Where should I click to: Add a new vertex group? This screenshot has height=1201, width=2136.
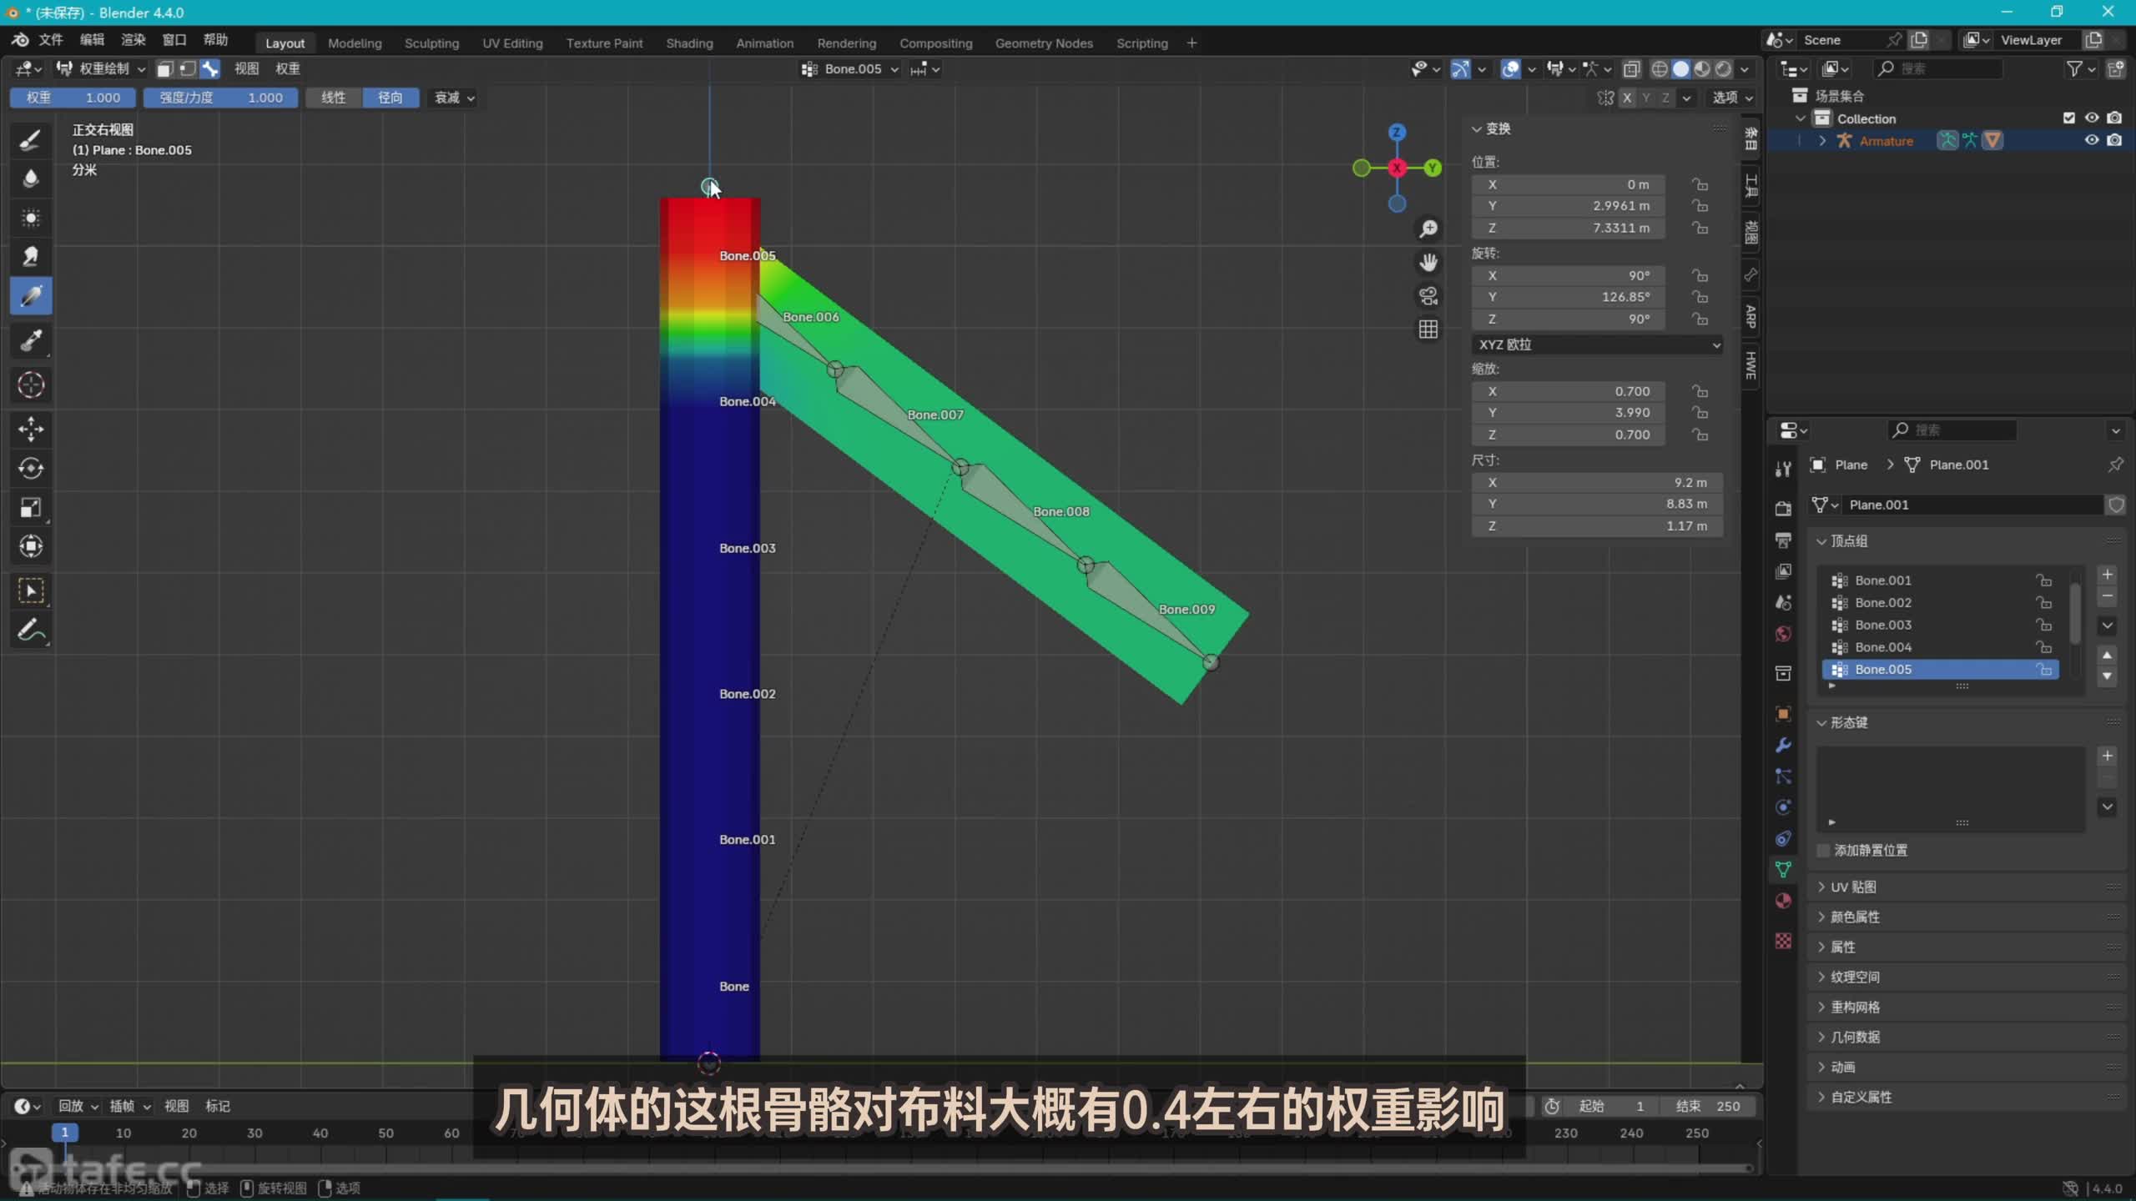(2107, 575)
